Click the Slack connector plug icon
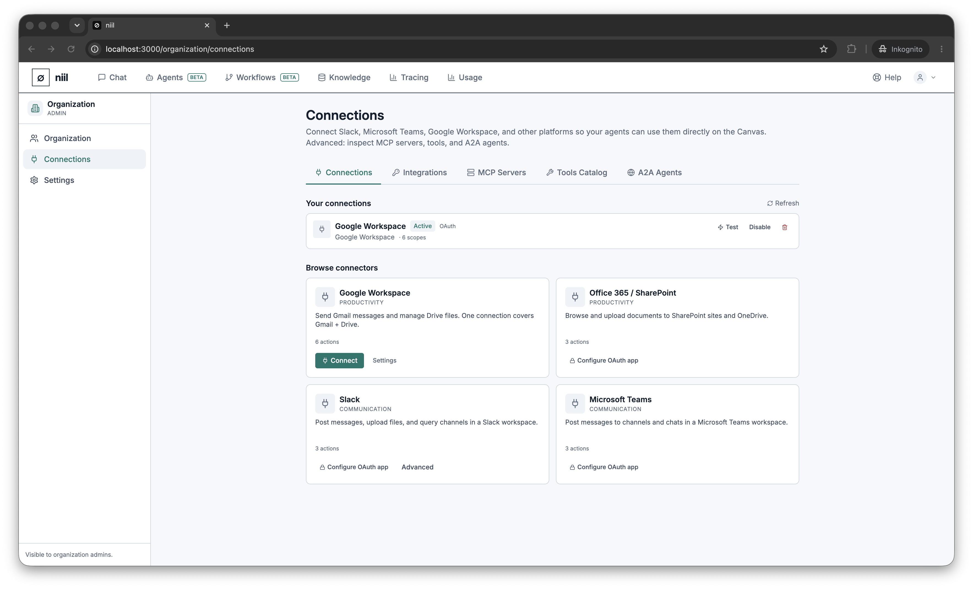The width and height of the screenshot is (973, 589). coord(325,403)
